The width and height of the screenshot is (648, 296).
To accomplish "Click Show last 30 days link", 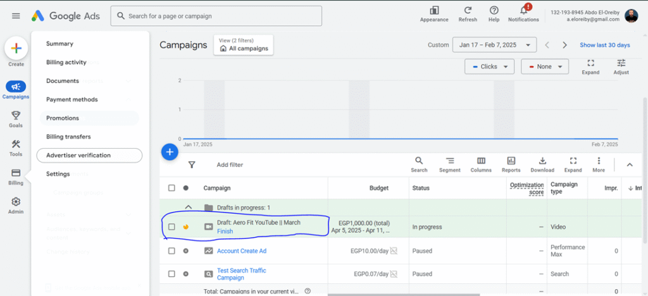I will pyautogui.click(x=604, y=45).
